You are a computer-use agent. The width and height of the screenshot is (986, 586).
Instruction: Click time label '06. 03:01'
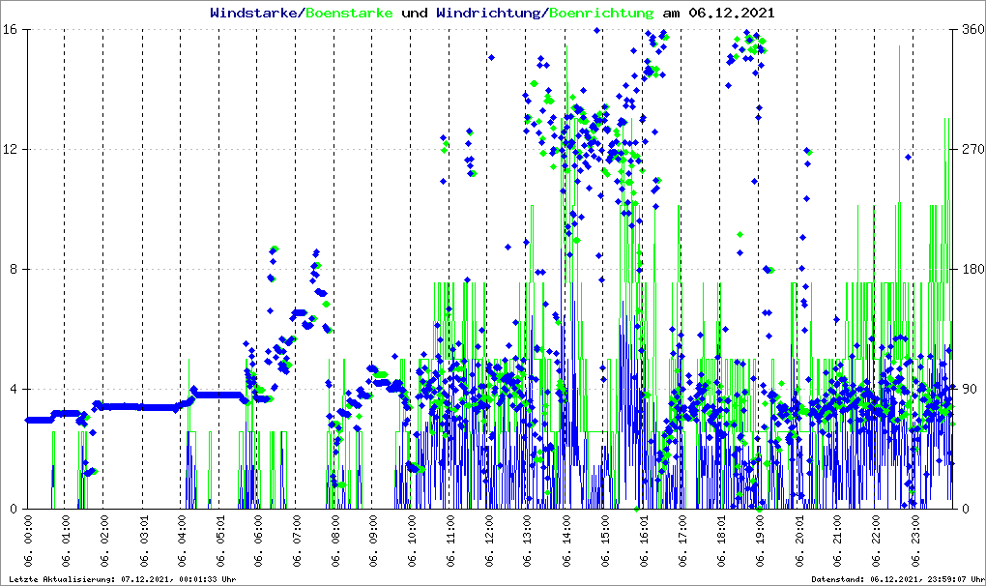[144, 541]
